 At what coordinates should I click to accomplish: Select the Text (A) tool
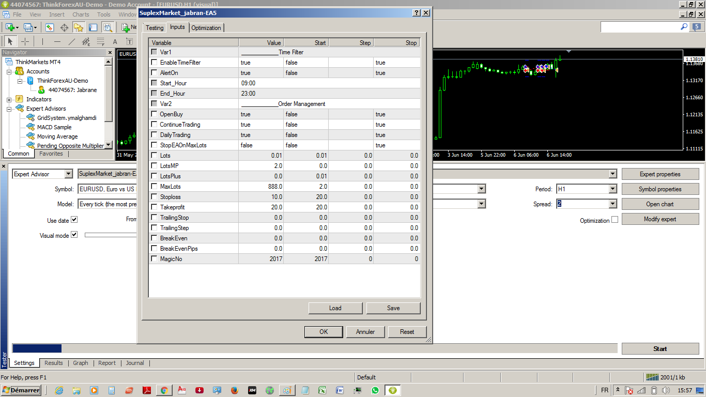[115, 41]
